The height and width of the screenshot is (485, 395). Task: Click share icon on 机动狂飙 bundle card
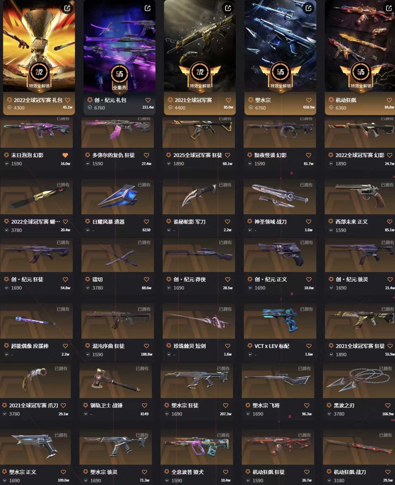pos(389,8)
